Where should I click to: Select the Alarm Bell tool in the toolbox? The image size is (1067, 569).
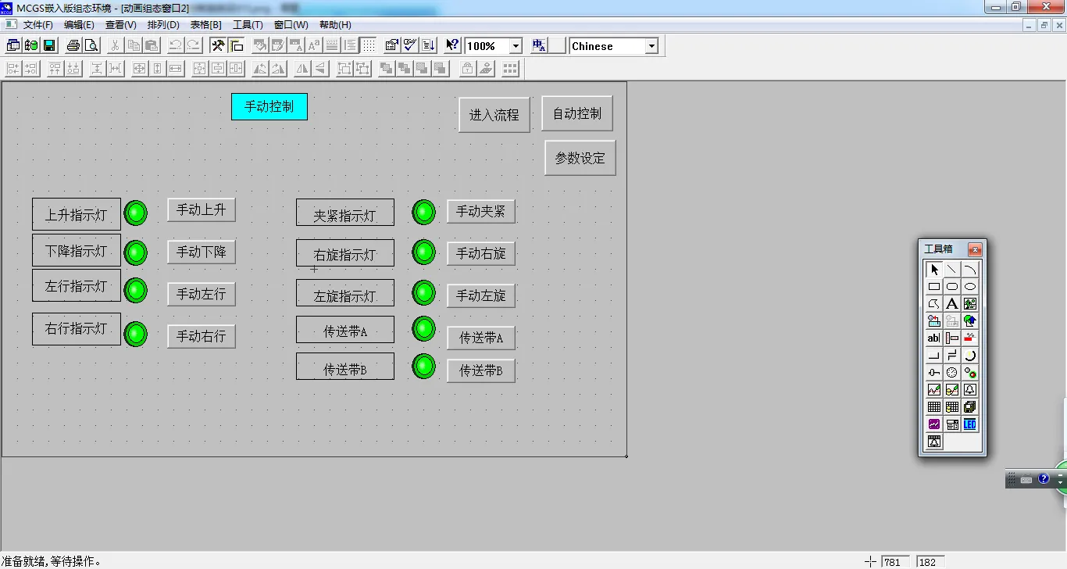(x=970, y=390)
